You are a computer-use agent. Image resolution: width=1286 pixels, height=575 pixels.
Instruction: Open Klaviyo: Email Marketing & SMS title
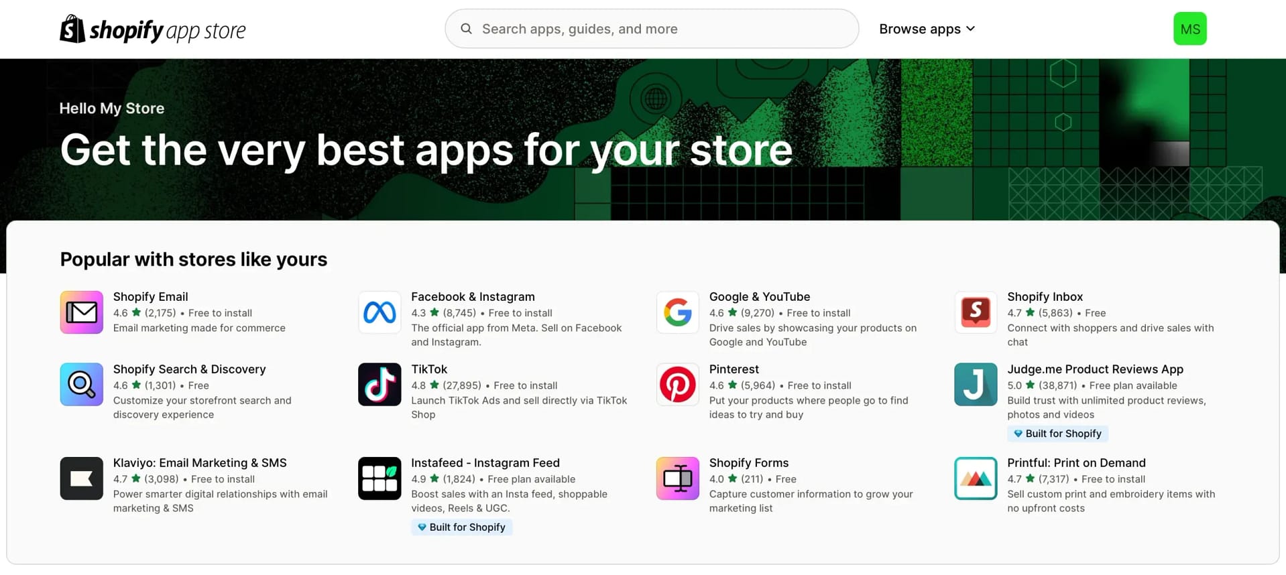[200, 463]
